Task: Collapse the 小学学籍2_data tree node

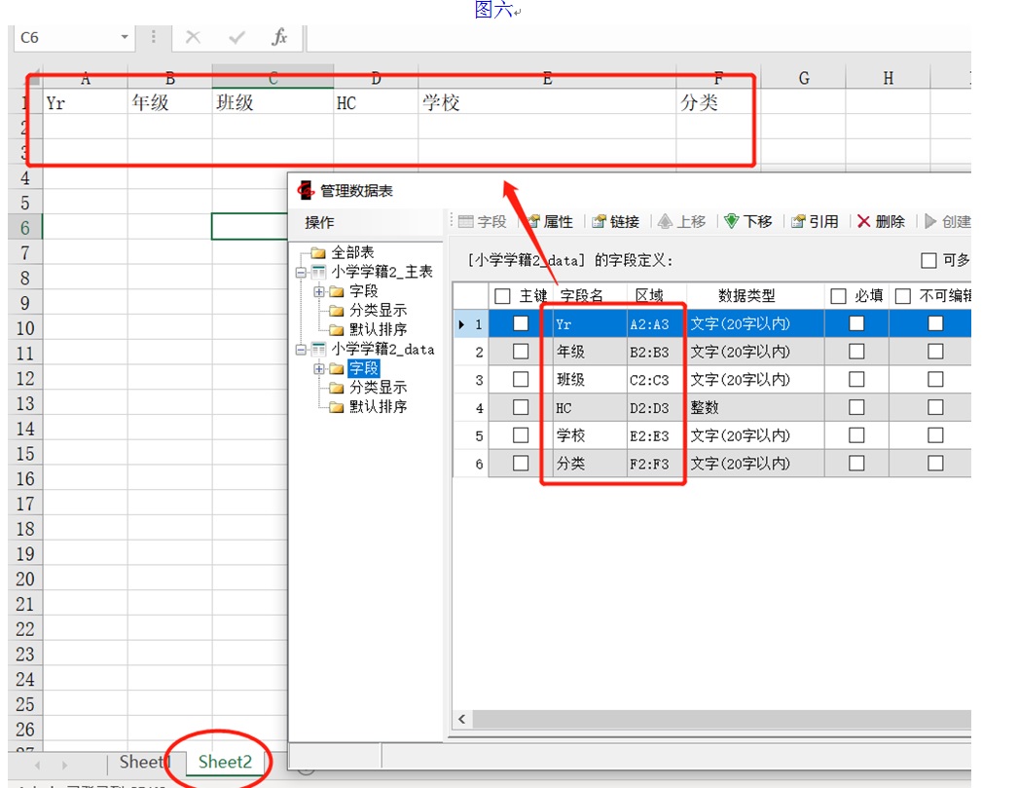Action: coord(303,349)
